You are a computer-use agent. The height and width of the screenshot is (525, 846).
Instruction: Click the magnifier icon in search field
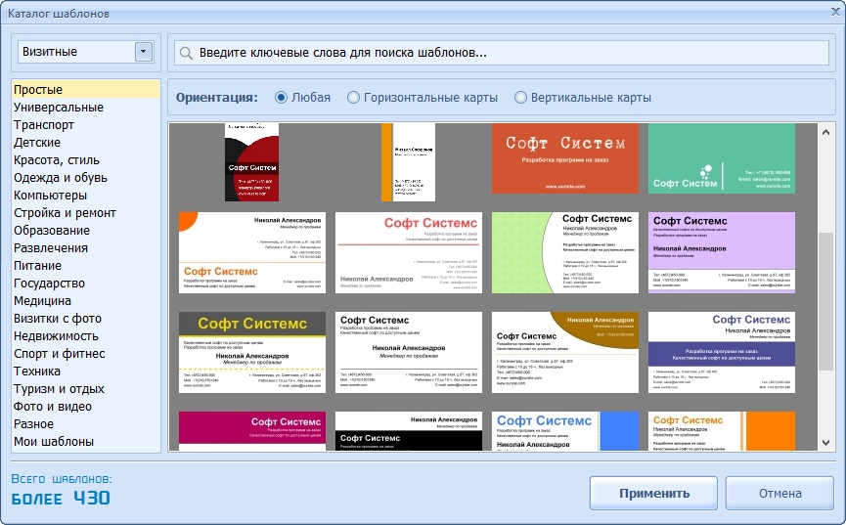tap(186, 53)
